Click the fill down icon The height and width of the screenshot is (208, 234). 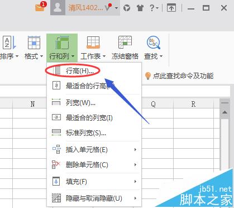tap(56, 181)
